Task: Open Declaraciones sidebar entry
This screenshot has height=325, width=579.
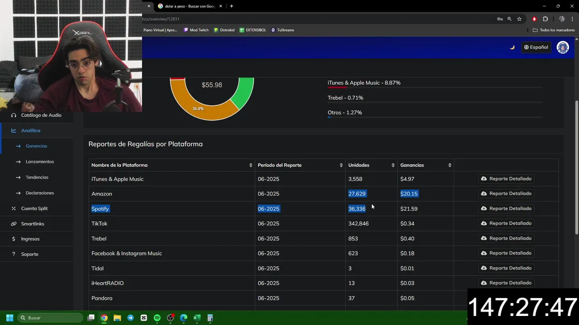Action: [x=40, y=193]
